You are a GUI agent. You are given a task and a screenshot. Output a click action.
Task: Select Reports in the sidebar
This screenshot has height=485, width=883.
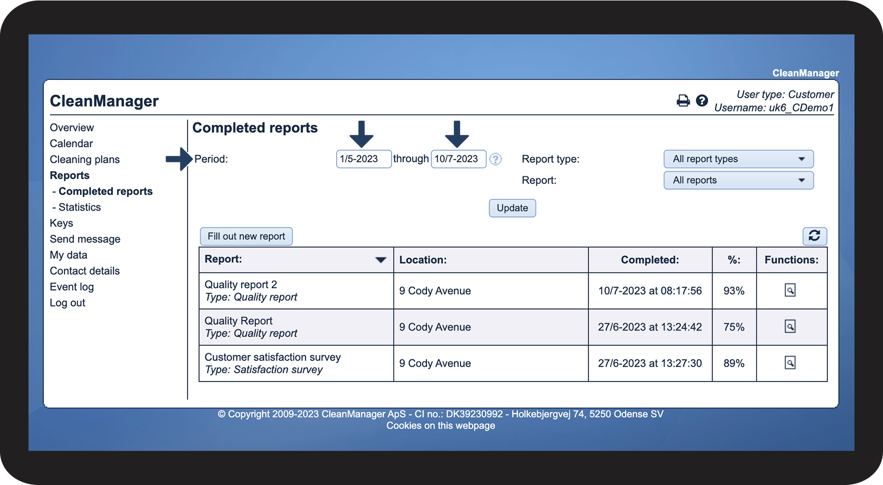tap(69, 175)
